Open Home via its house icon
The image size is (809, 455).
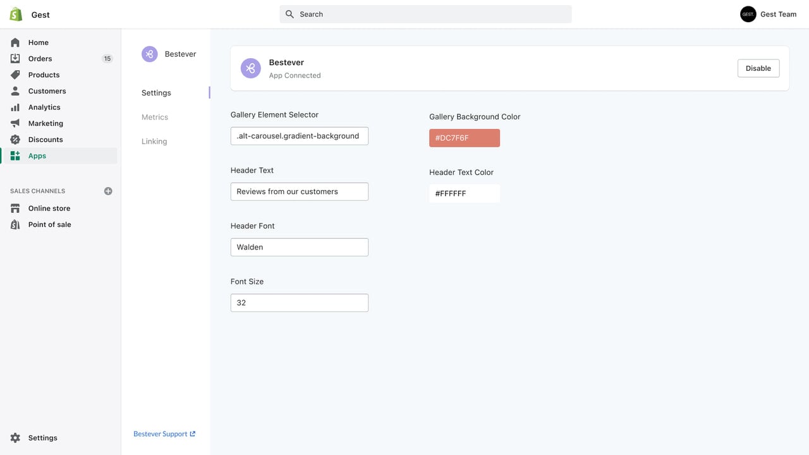[15, 42]
